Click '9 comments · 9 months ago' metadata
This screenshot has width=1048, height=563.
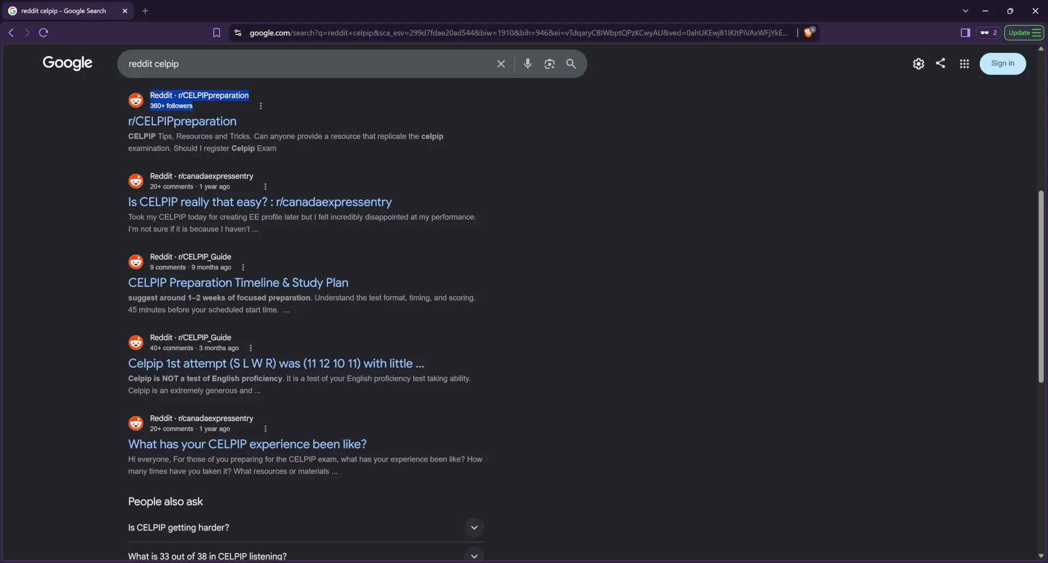(x=190, y=267)
